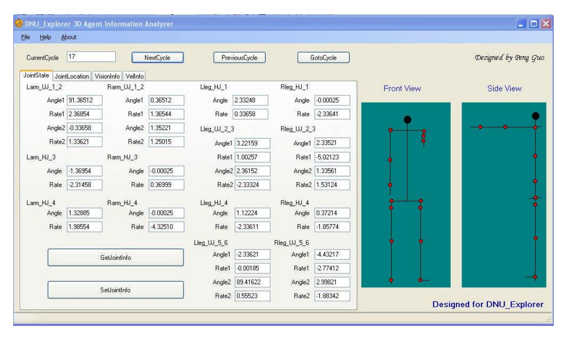
Task: Click Rleg_UJ_2_3 Angle2 field showing 1.33561
Action: click(333, 171)
